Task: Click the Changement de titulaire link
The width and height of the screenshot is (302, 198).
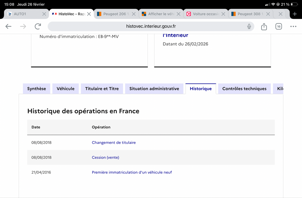Action: [114, 142]
